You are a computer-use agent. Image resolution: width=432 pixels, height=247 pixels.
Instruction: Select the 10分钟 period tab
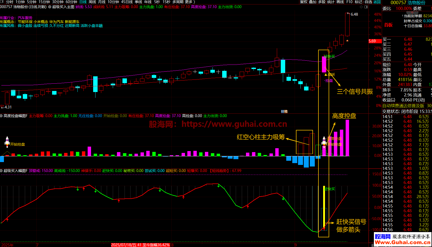pos(113,2)
